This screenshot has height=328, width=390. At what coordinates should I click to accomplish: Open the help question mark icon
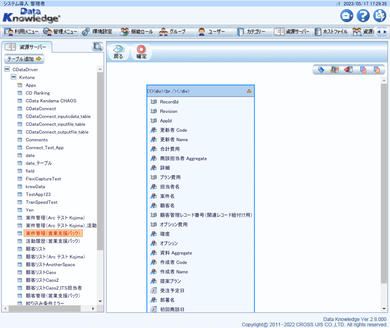[363, 16]
